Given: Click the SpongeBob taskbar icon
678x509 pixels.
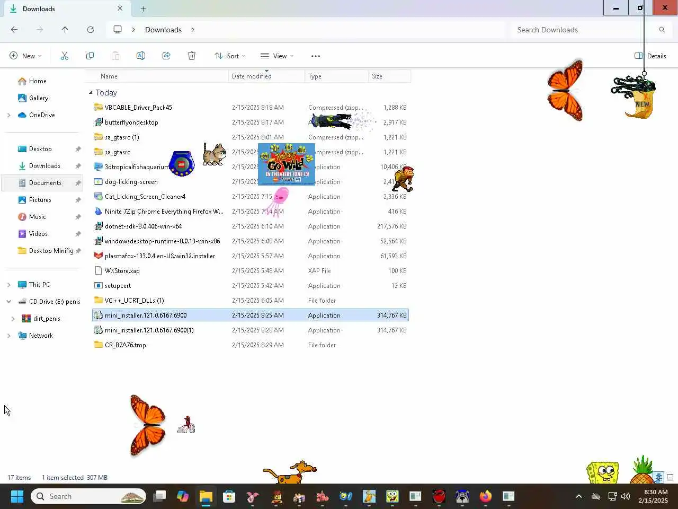Looking at the screenshot, I should point(392,496).
